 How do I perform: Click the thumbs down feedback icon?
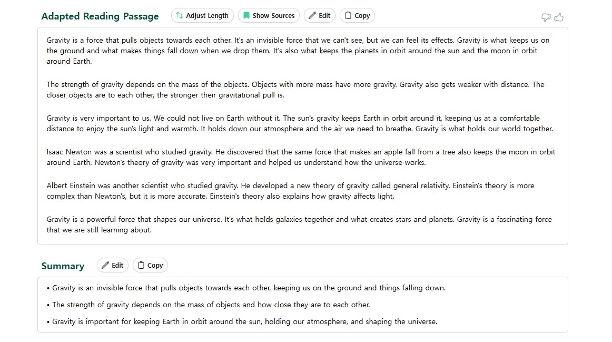(546, 17)
